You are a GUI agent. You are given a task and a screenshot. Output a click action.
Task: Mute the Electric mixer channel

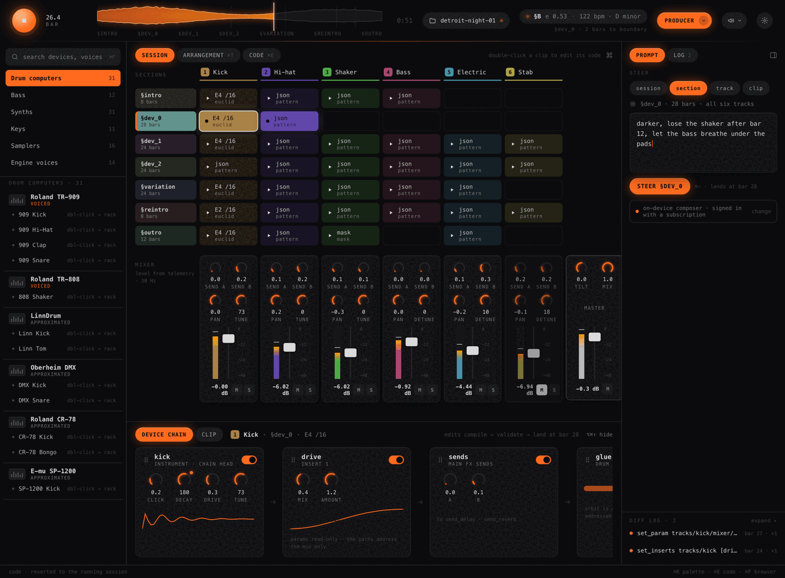point(481,390)
